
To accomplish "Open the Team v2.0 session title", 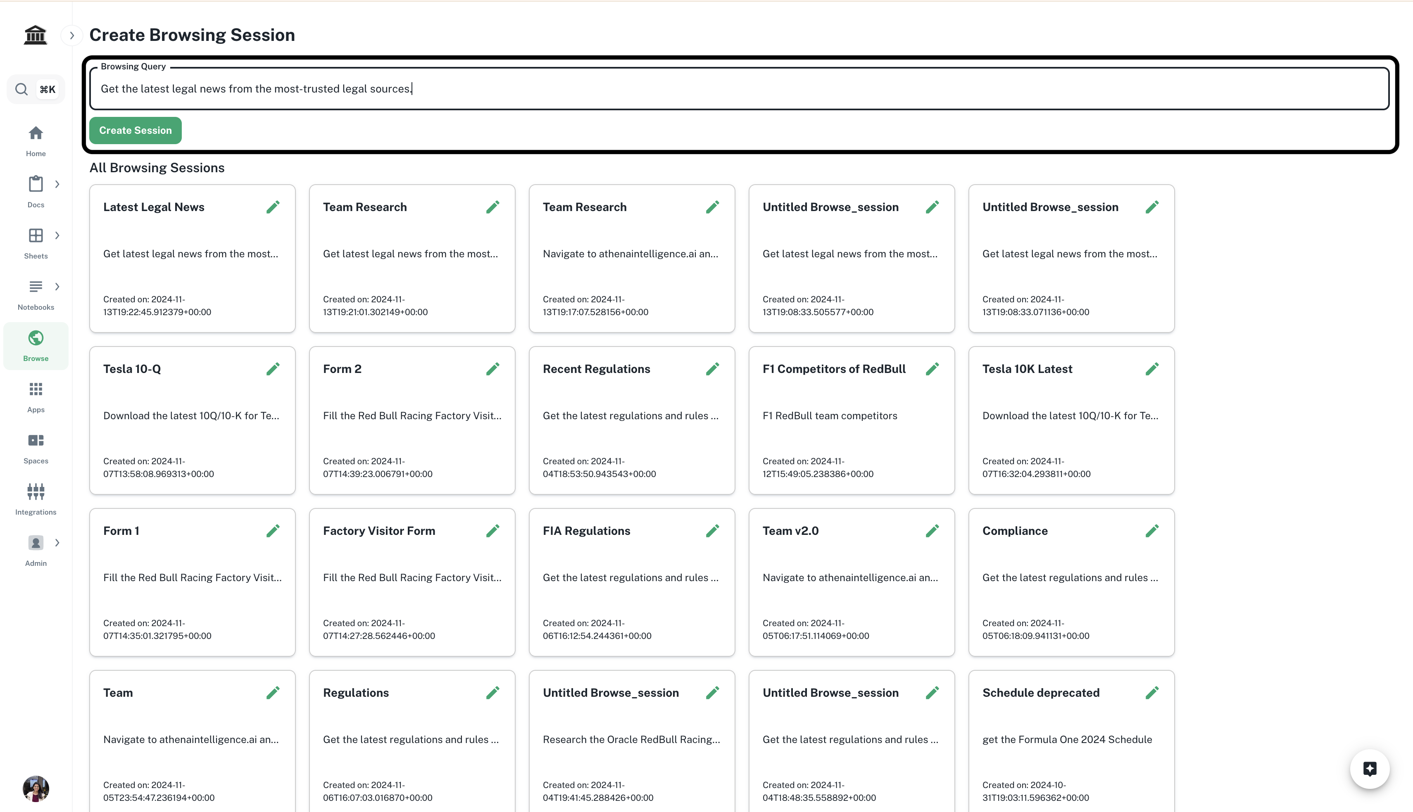I will (x=790, y=531).
